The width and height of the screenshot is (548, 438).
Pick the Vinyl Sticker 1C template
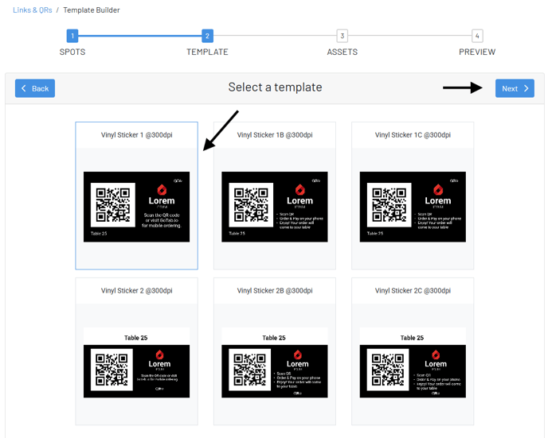(x=413, y=196)
